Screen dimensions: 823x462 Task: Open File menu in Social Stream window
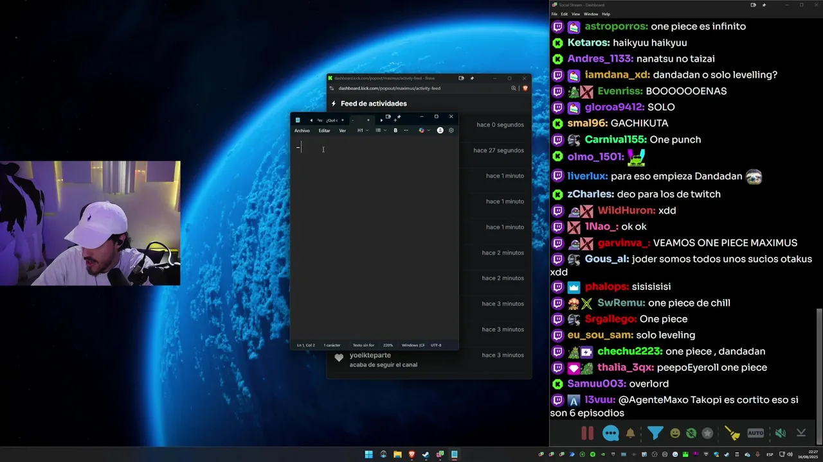[554, 14]
